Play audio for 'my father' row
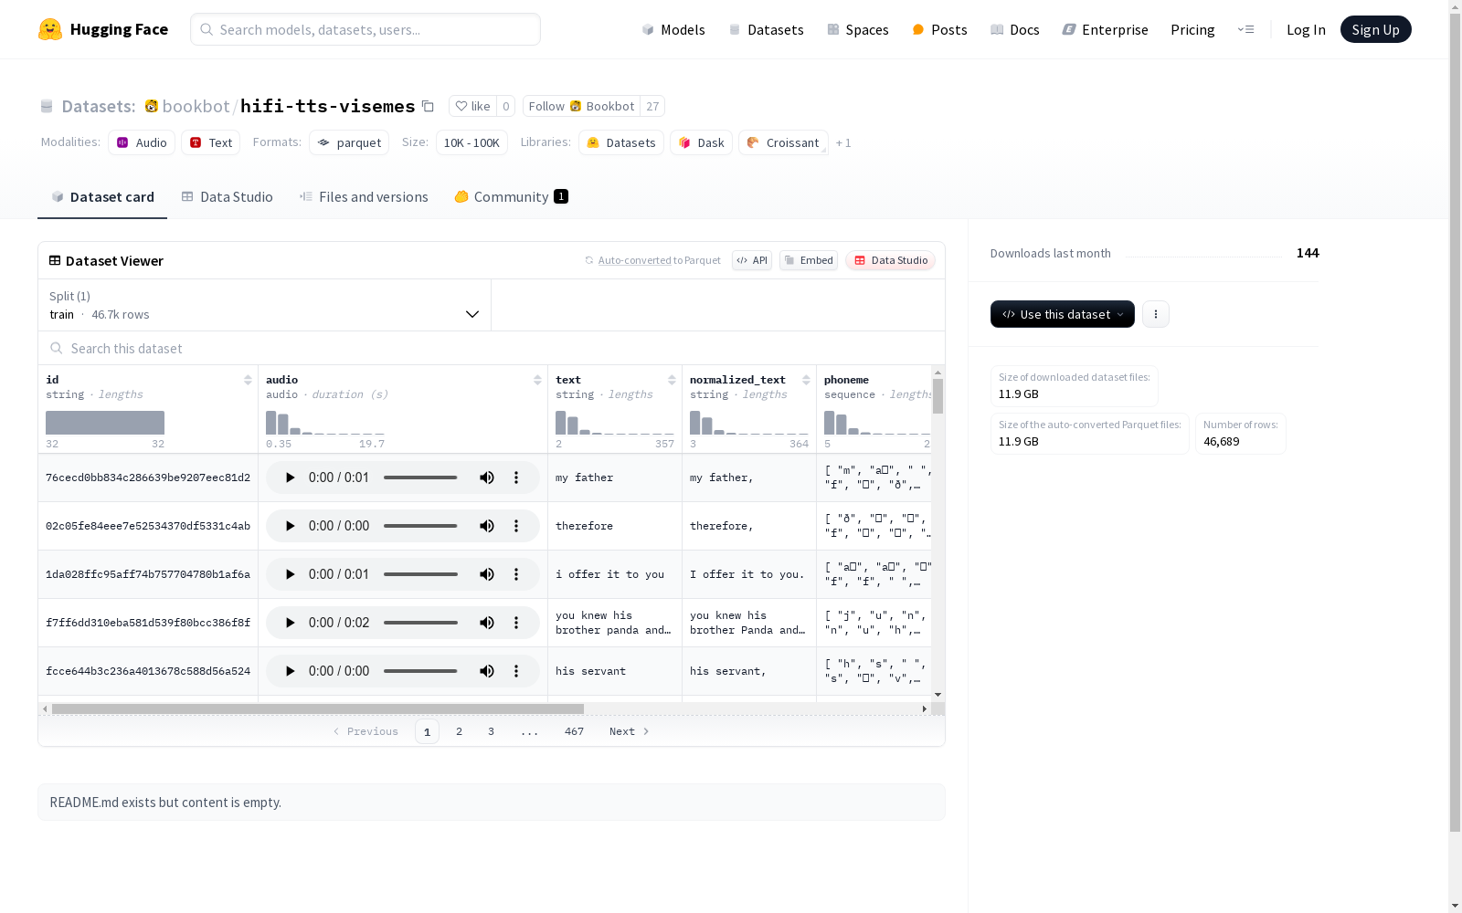This screenshot has width=1462, height=913. click(x=290, y=477)
